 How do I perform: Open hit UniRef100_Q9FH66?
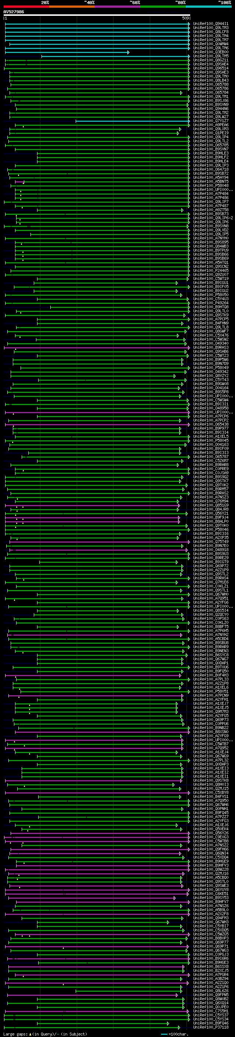click(x=210, y=849)
